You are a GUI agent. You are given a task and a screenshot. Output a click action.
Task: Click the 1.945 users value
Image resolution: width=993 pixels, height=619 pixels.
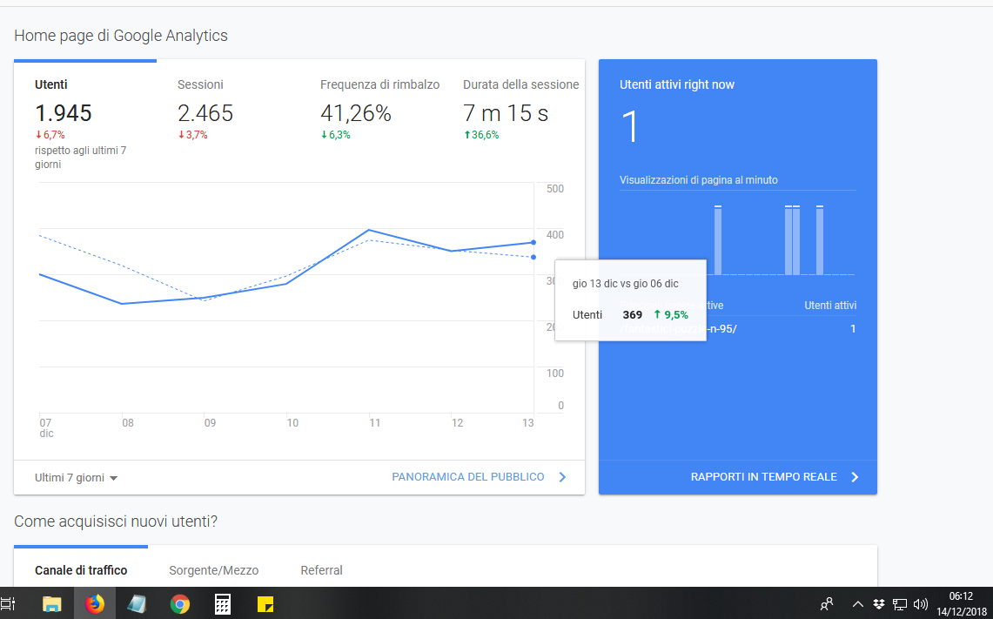click(64, 113)
